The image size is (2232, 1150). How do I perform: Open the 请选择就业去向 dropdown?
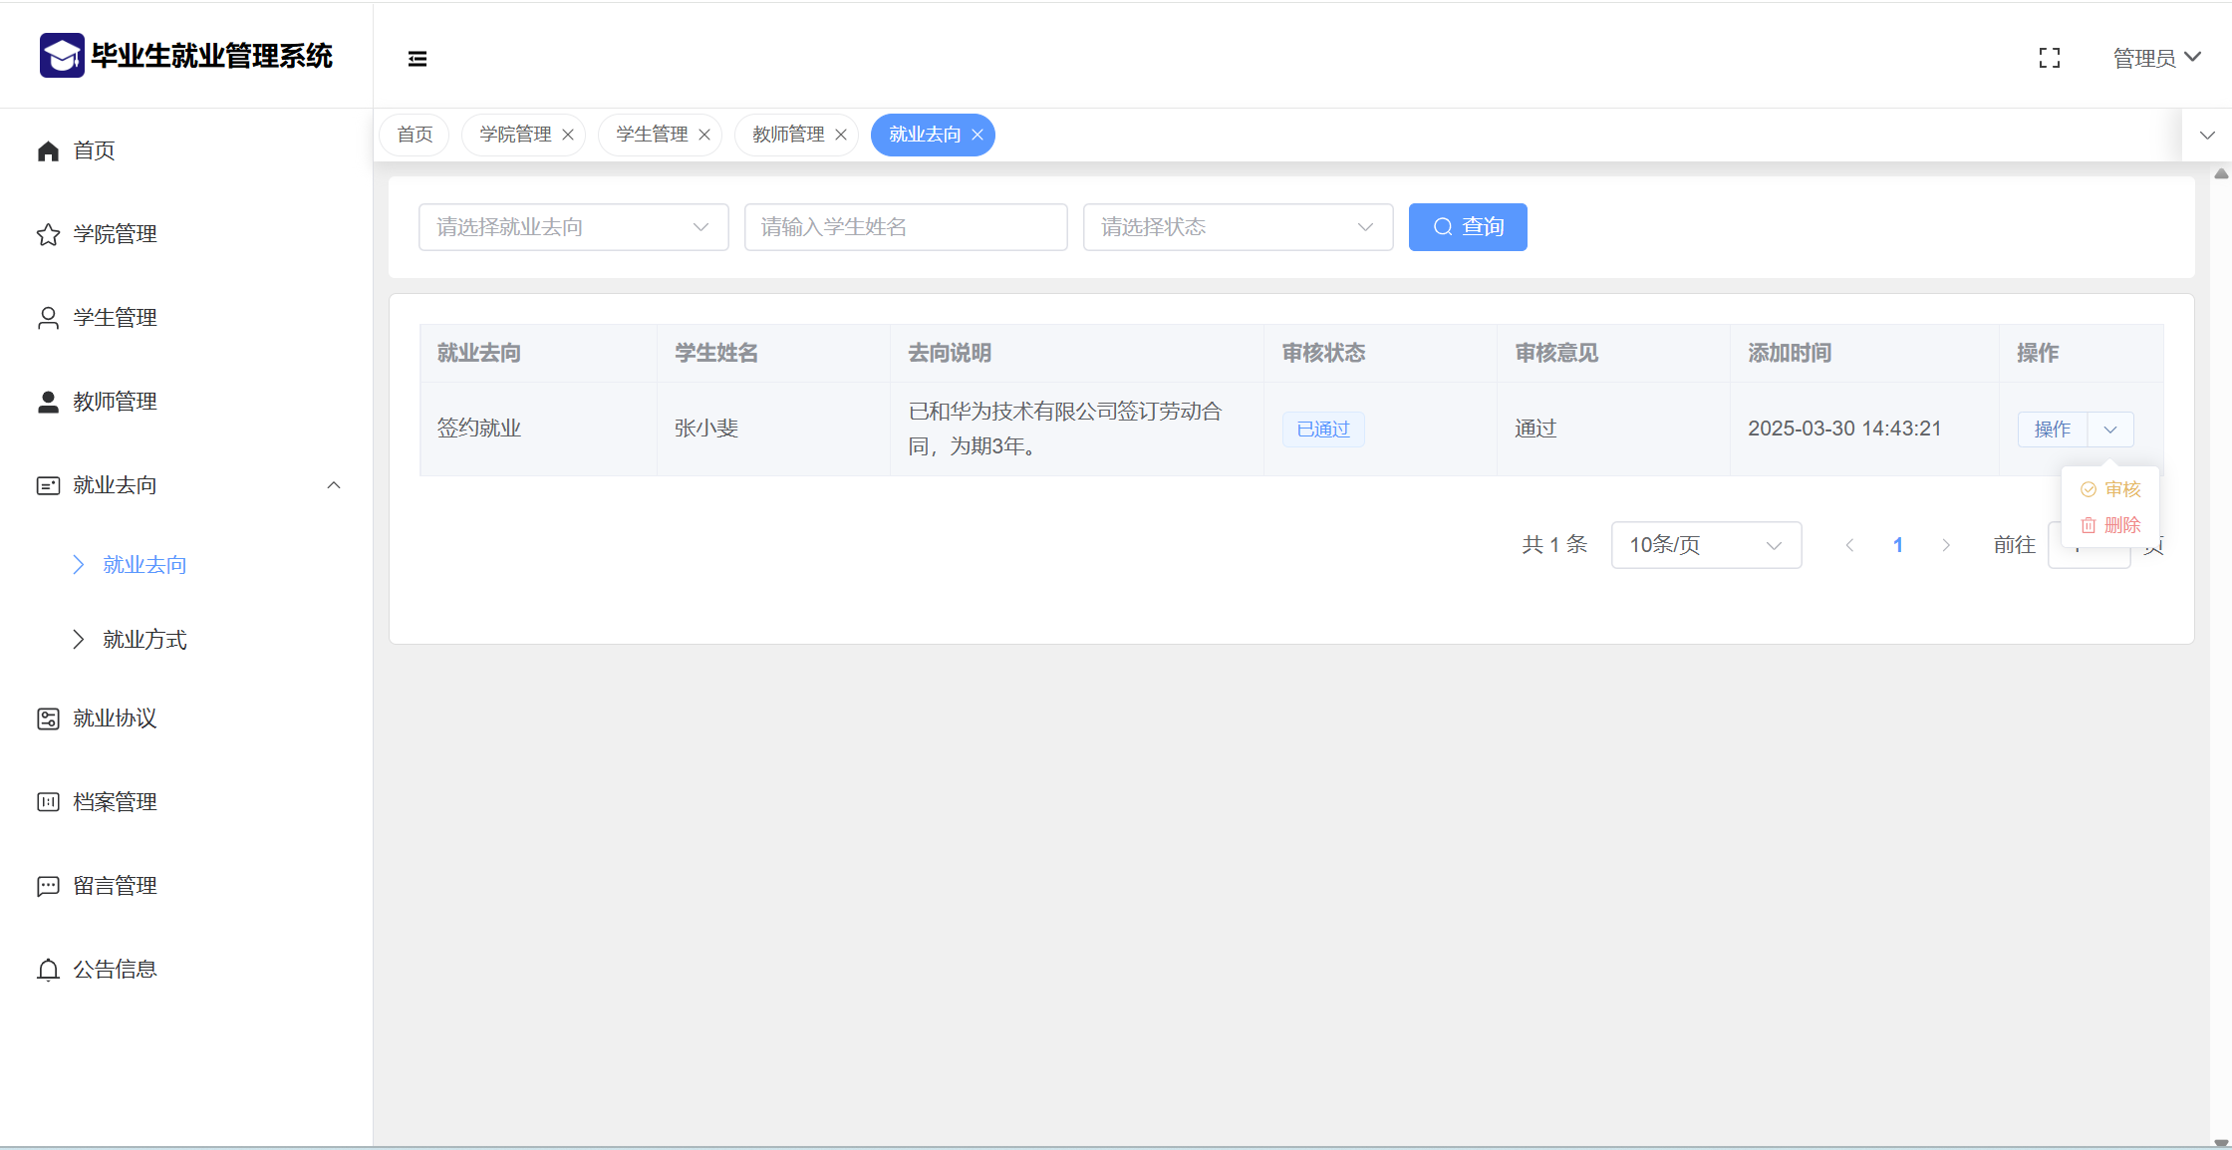[573, 227]
